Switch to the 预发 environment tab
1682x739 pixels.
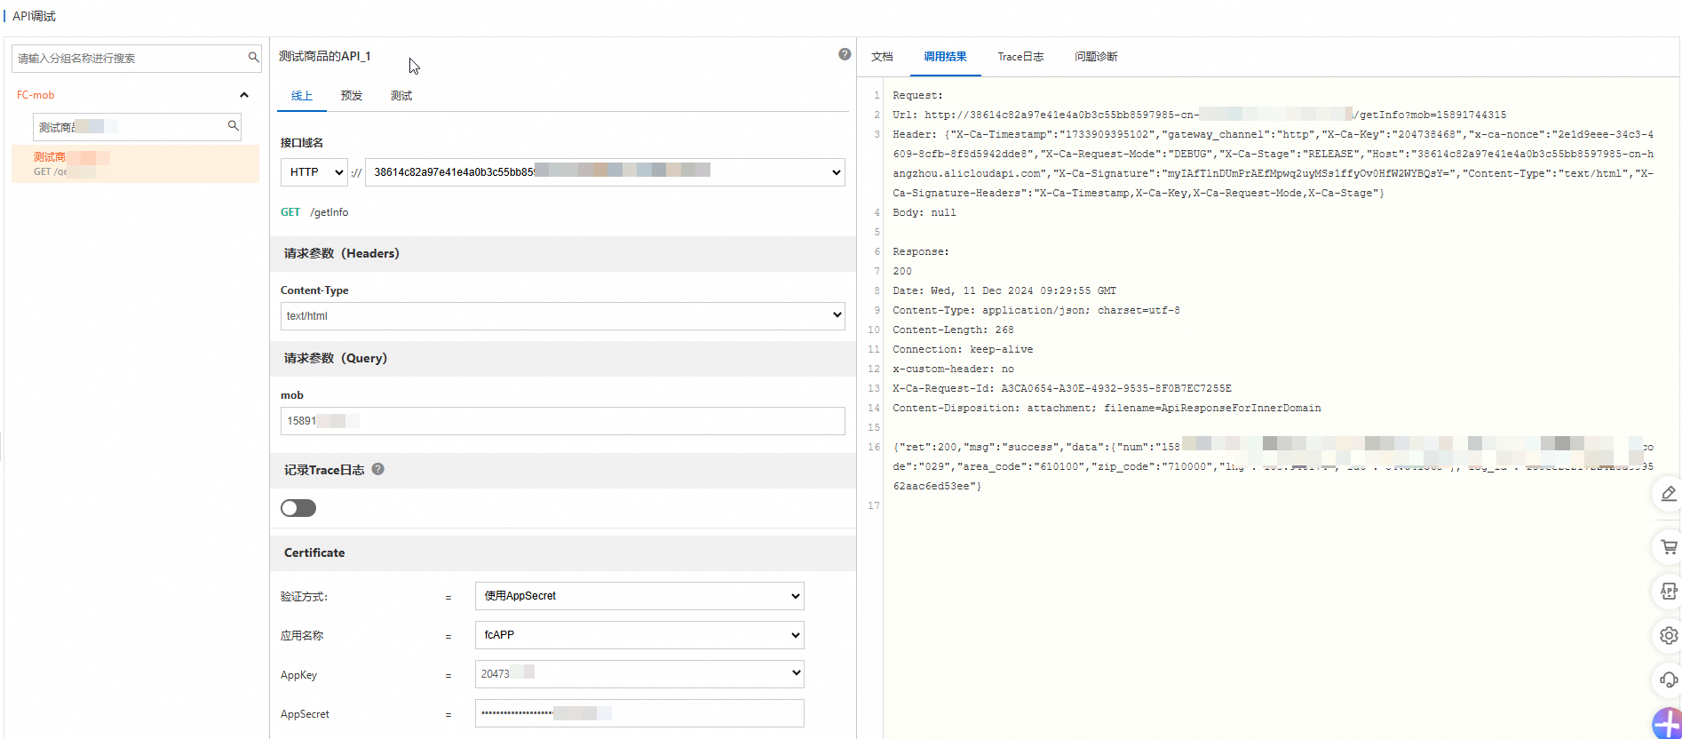(352, 96)
